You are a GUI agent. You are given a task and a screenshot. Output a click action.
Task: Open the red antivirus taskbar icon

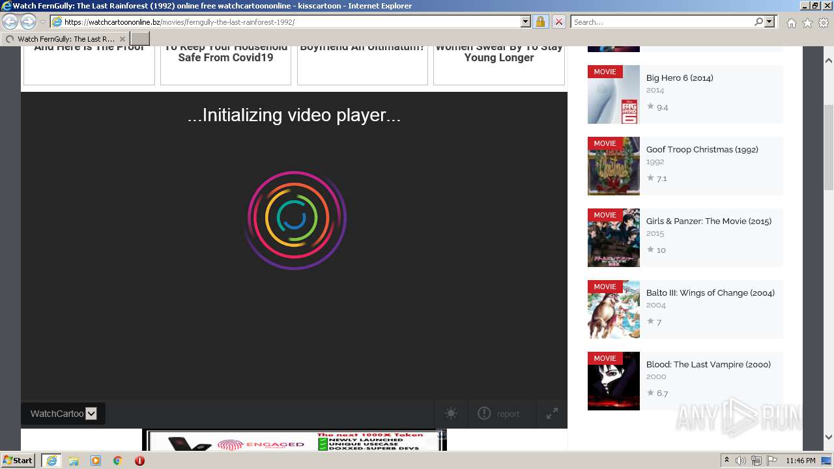(x=139, y=461)
